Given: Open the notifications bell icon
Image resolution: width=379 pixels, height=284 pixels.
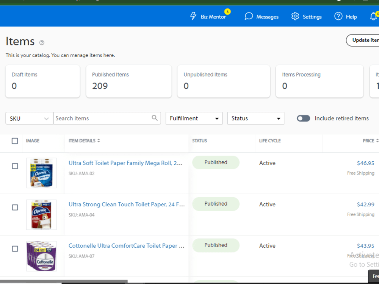Looking at the screenshot, I should coord(374,16).
